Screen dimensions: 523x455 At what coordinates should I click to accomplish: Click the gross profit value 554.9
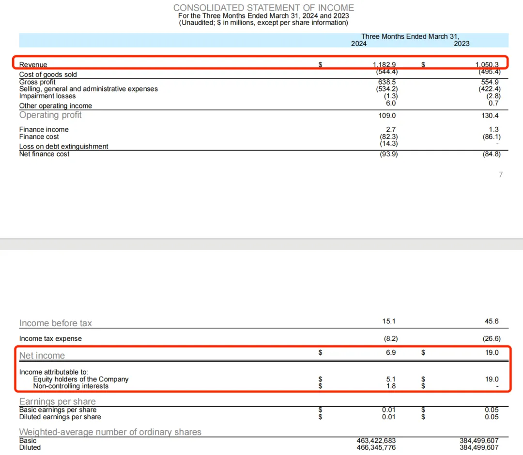point(490,82)
